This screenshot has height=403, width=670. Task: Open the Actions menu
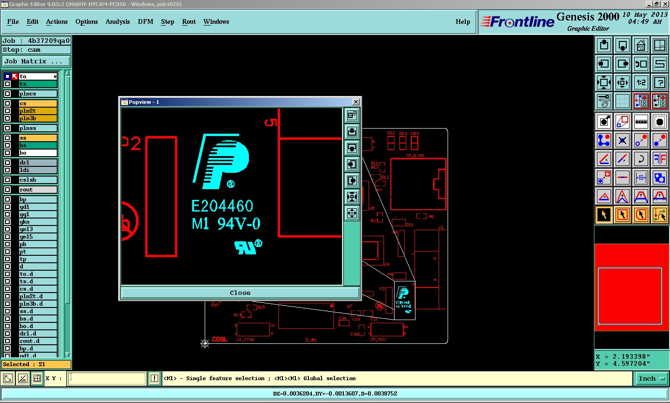tap(57, 21)
